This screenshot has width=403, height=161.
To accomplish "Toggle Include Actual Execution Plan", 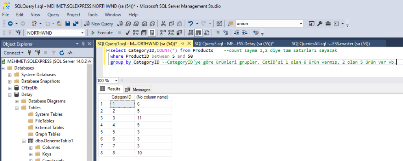I will coord(163,33).
